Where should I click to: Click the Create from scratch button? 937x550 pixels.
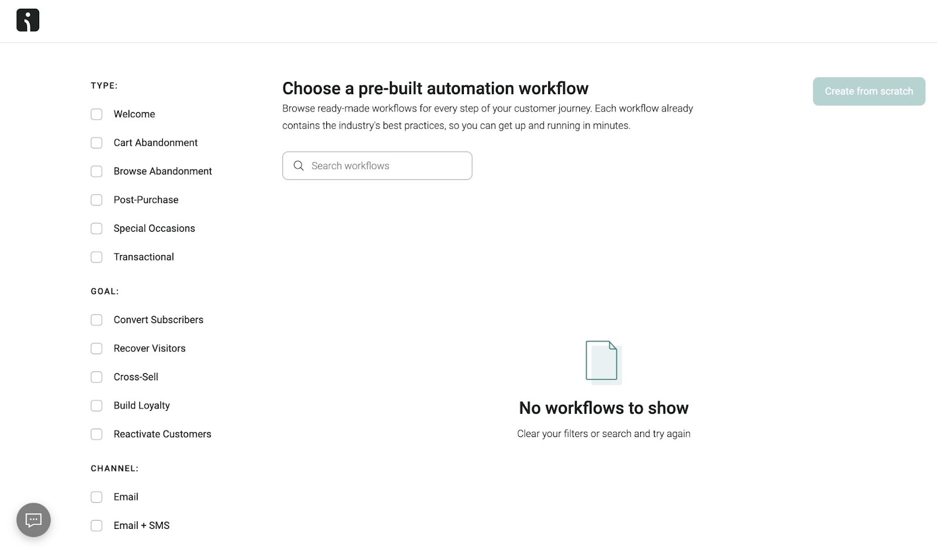(868, 91)
